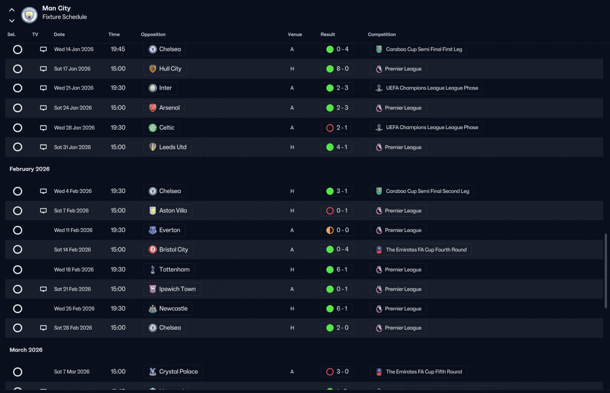
Task: Open Carabao Cup Semi Final Second Leg competition
Action: pos(422,191)
